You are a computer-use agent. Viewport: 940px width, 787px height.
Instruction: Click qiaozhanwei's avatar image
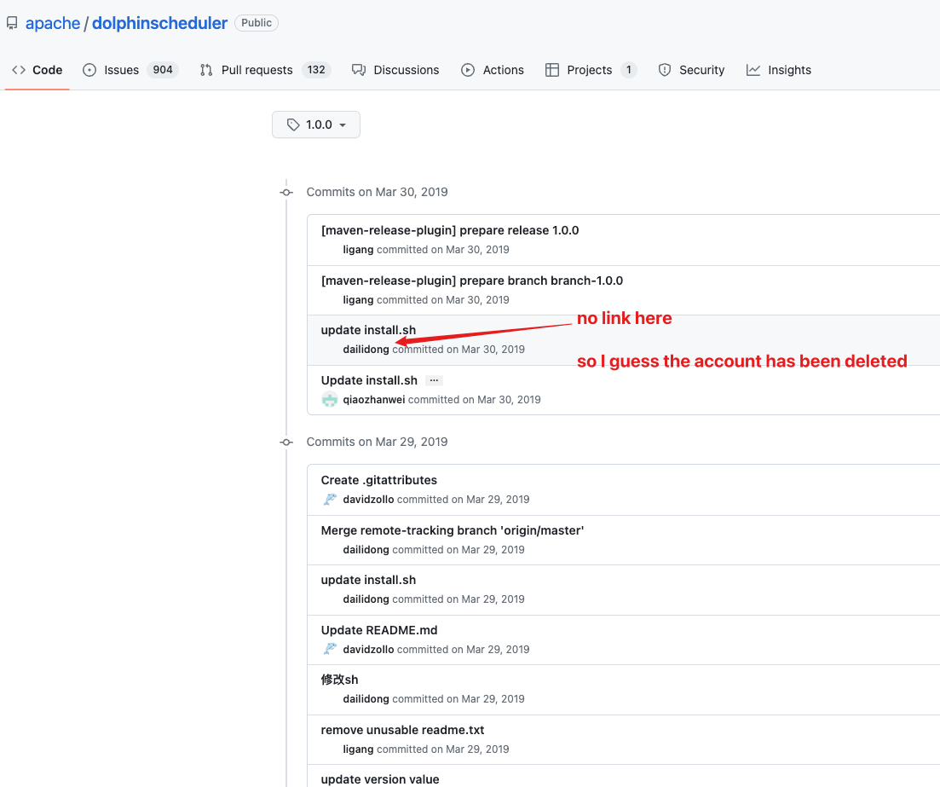[x=330, y=400]
